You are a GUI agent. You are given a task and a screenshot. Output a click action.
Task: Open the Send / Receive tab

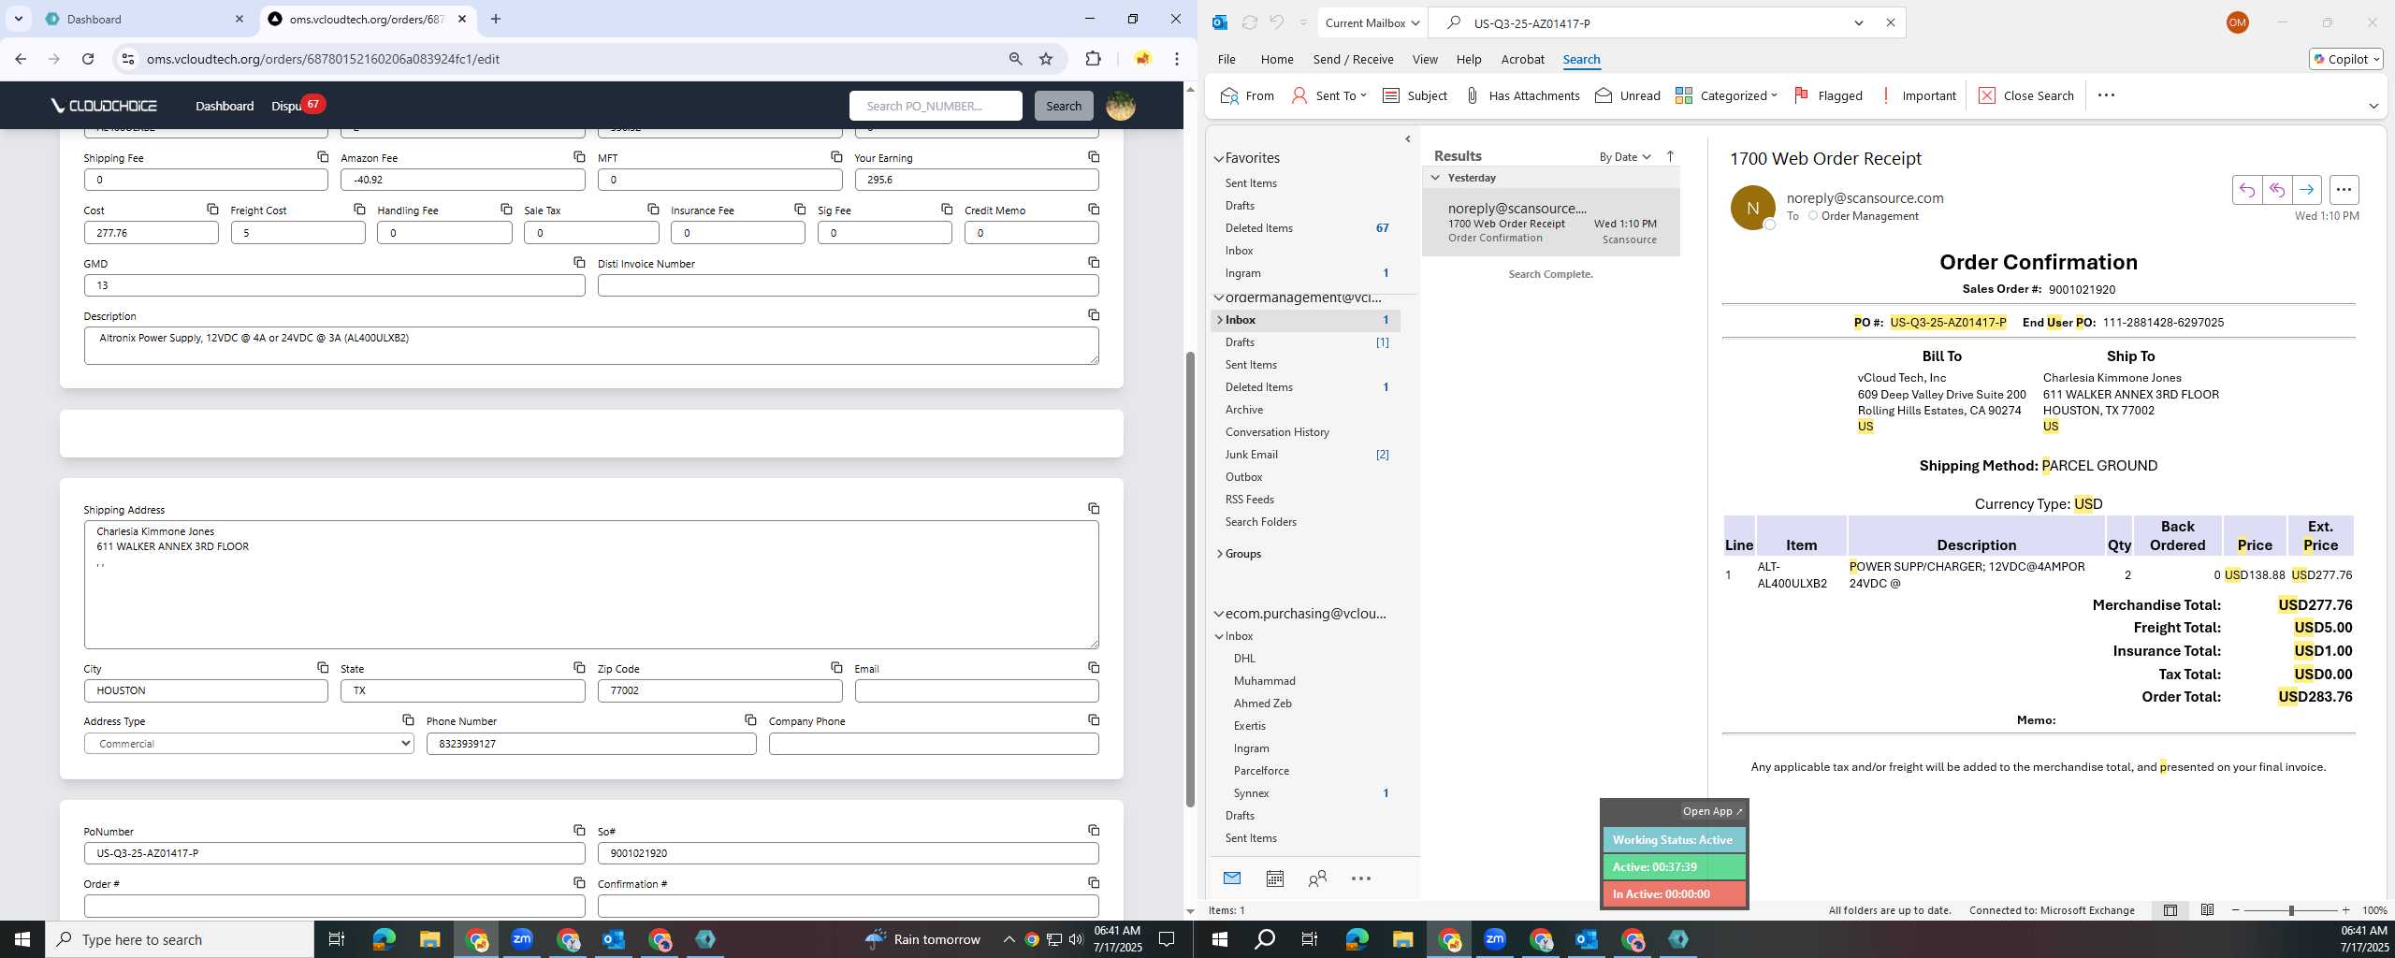[x=1353, y=59]
